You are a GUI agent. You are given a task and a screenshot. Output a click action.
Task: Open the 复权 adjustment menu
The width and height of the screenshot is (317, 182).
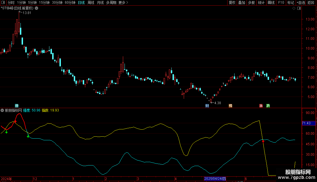tap(232, 3)
